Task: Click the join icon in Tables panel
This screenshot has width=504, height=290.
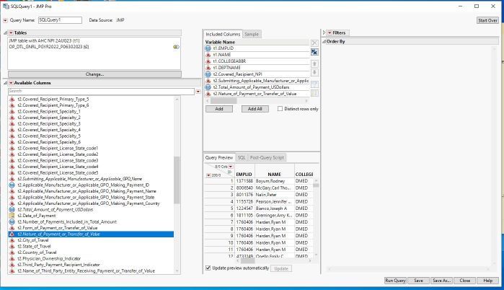Action: (176, 47)
